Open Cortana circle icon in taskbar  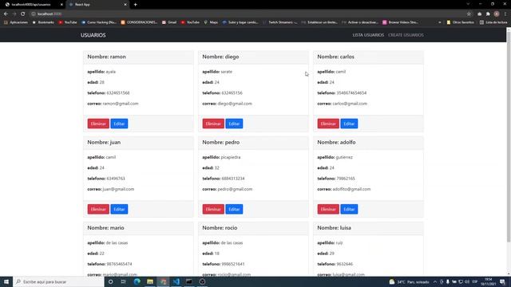point(111,281)
